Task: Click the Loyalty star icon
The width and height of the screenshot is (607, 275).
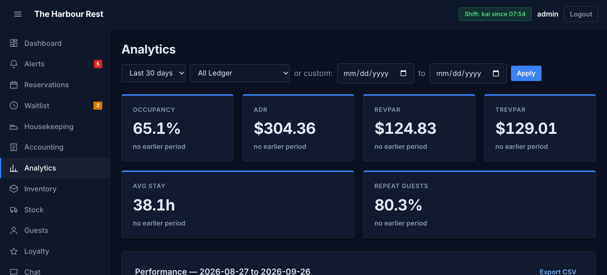Action: (14, 251)
